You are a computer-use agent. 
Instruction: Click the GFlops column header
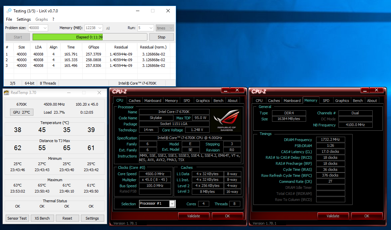click(x=94, y=47)
